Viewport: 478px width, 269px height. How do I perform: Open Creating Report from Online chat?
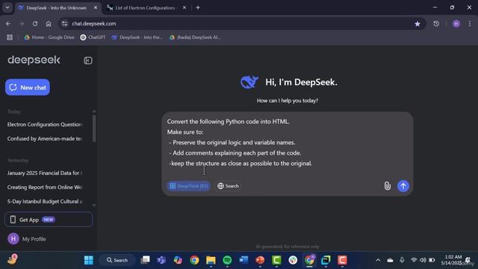tap(45, 187)
